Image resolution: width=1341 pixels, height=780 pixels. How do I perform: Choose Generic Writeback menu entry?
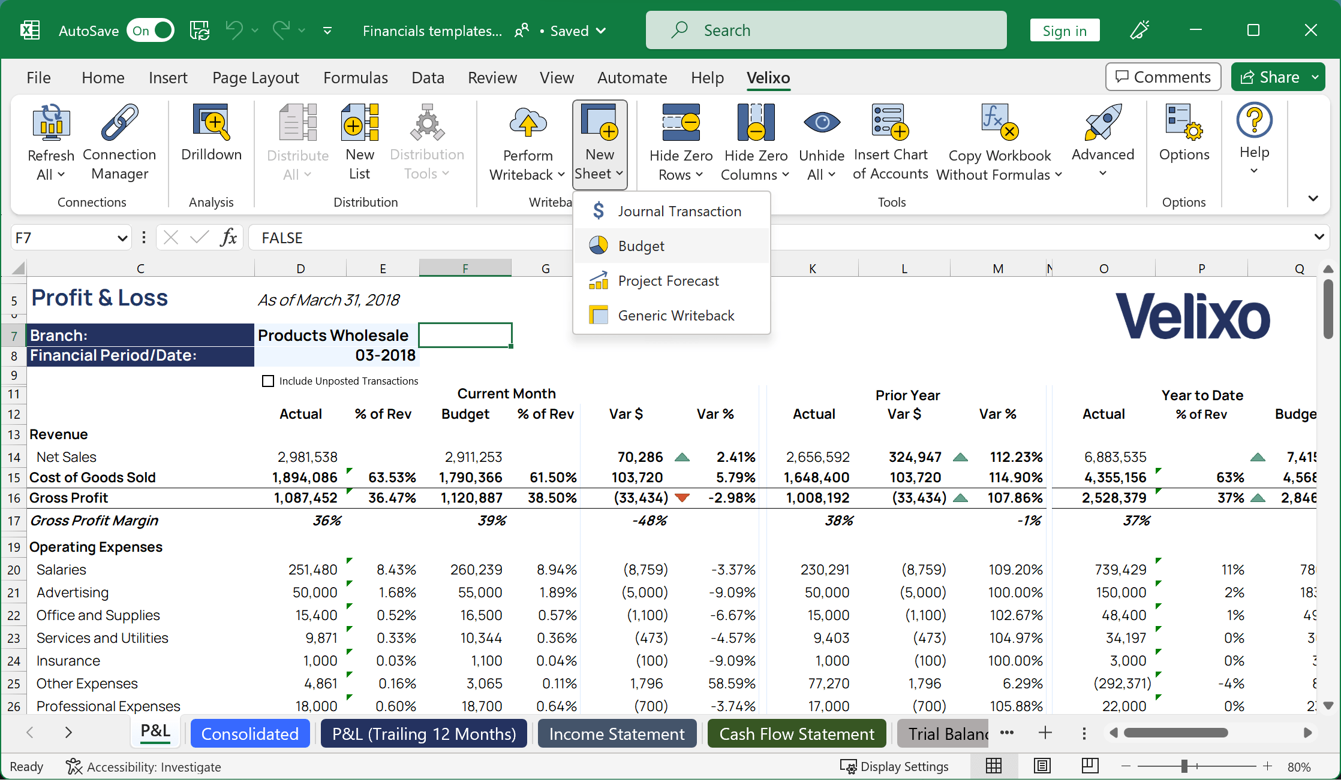click(x=672, y=316)
